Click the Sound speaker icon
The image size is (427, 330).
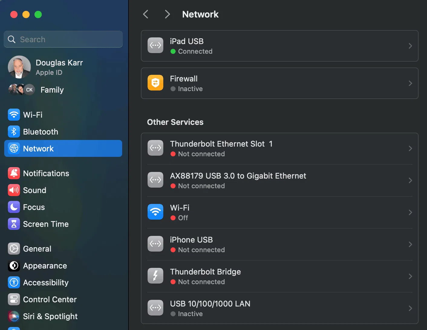pyautogui.click(x=14, y=190)
